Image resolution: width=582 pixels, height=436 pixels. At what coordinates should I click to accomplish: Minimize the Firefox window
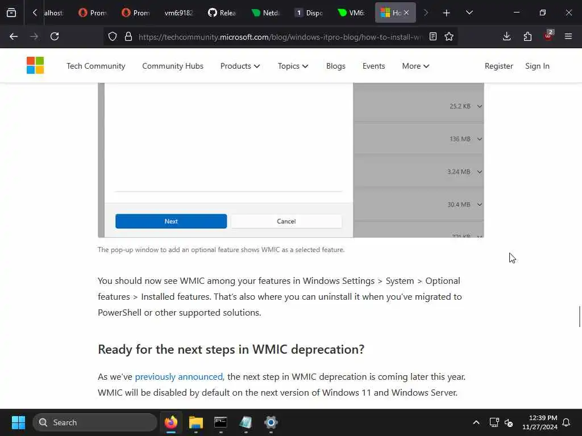tap(516, 12)
